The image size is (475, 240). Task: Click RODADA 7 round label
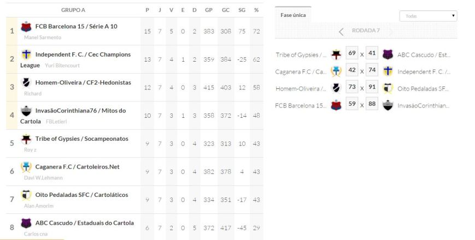point(366,31)
